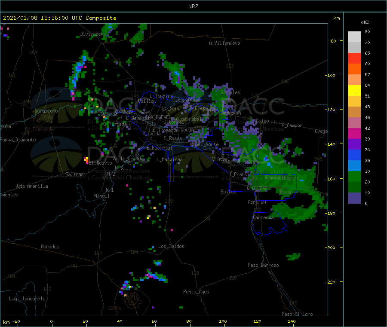Click the Punta_Agua label
This screenshot has width=387, height=327.
(196, 292)
